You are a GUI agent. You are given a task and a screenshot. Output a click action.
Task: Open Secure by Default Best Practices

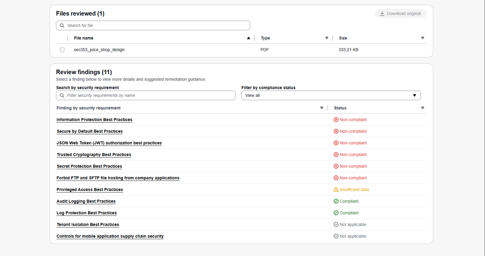[89, 131]
